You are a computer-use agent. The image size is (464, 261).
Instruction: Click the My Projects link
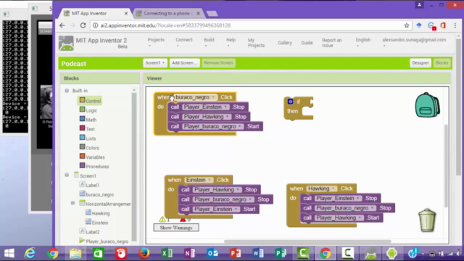pyautogui.click(x=256, y=43)
